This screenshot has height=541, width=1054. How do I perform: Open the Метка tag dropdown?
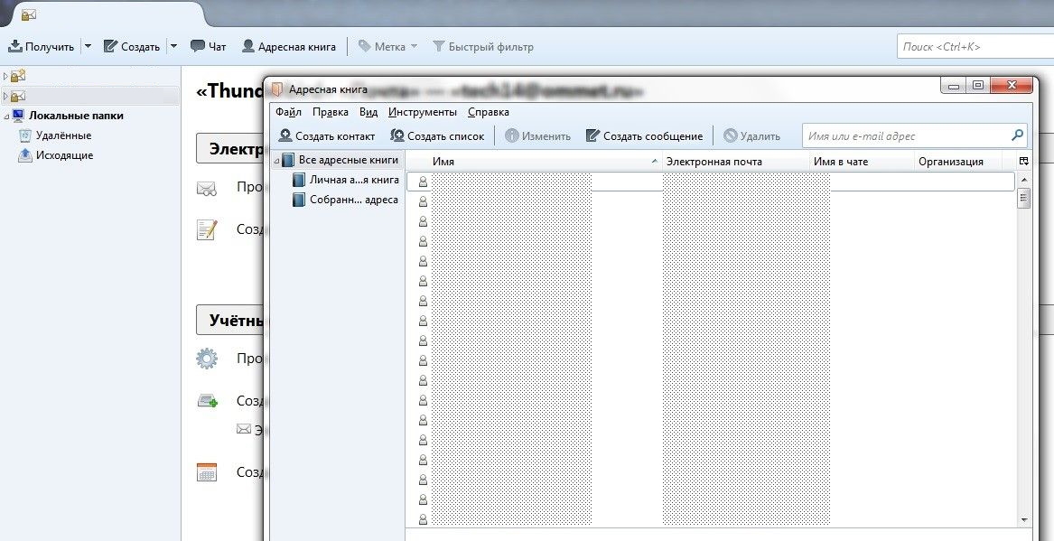(387, 46)
